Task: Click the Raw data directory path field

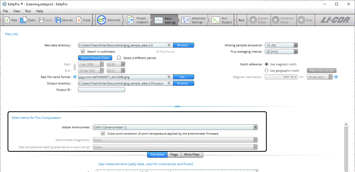Action: tap(125, 45)
